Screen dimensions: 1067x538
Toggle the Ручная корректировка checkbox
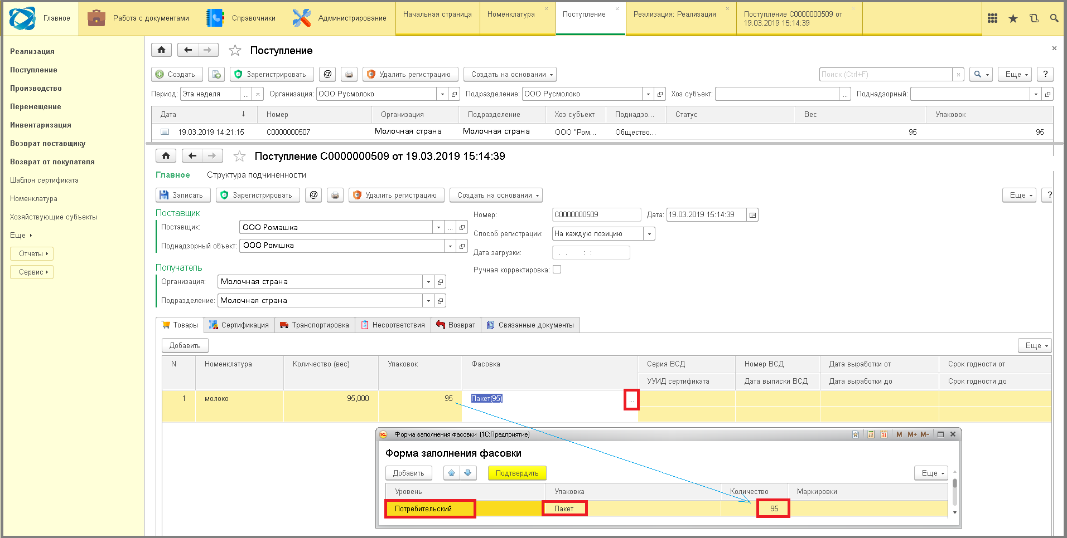[x=557, y=270]
